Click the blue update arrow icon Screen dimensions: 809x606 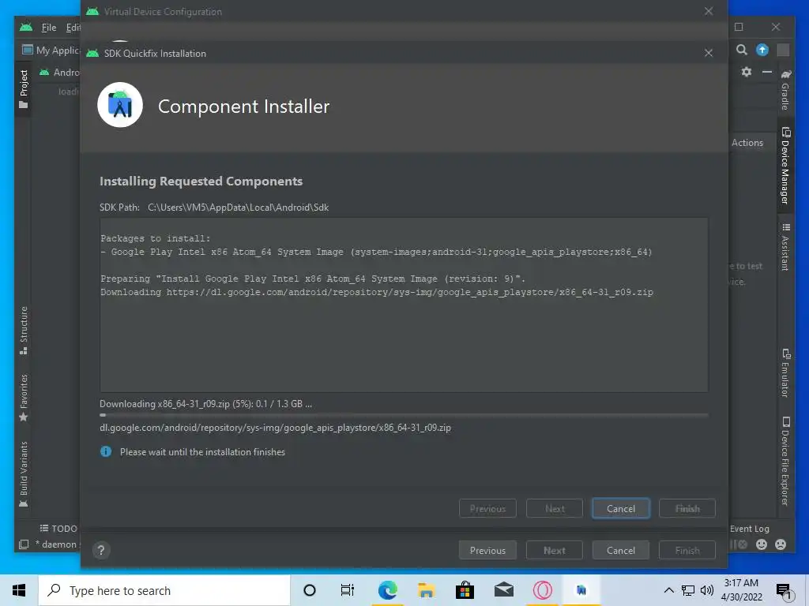click(762, 50)
